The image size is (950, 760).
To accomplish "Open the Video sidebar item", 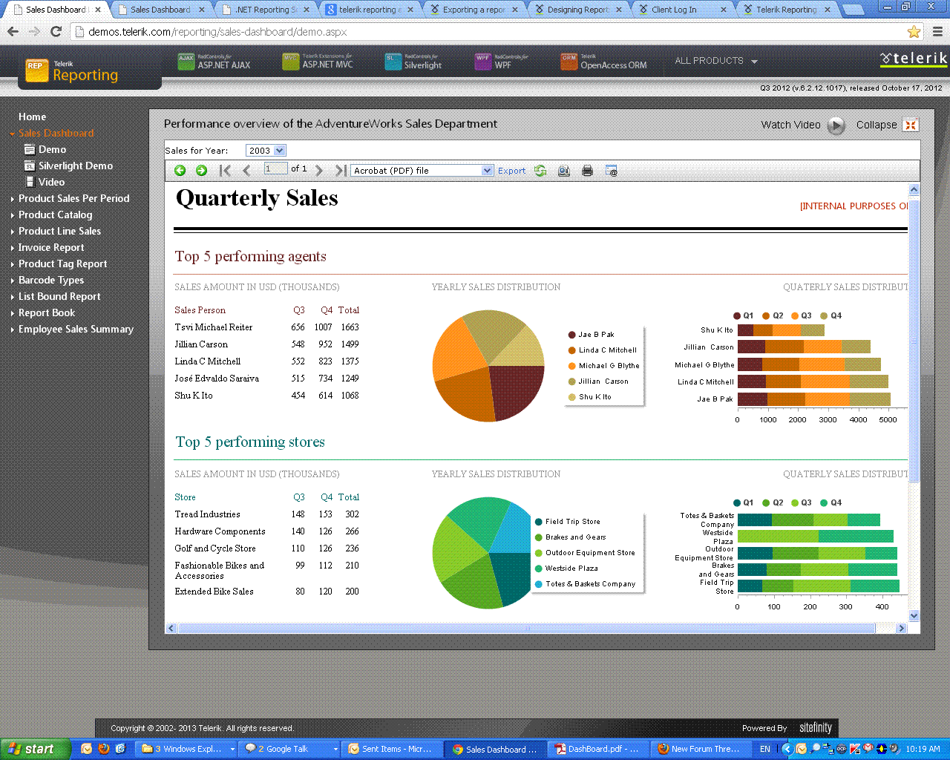I will (x=51, y=183).
